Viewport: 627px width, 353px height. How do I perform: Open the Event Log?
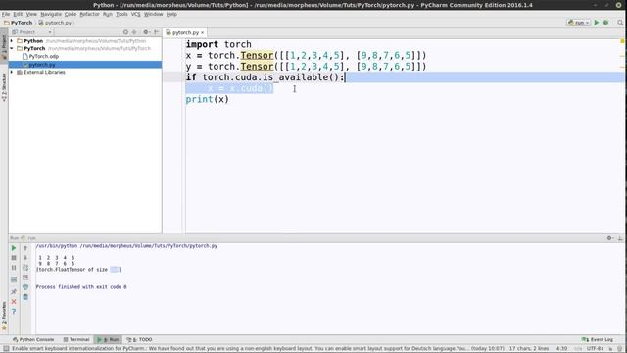[598, 340]
